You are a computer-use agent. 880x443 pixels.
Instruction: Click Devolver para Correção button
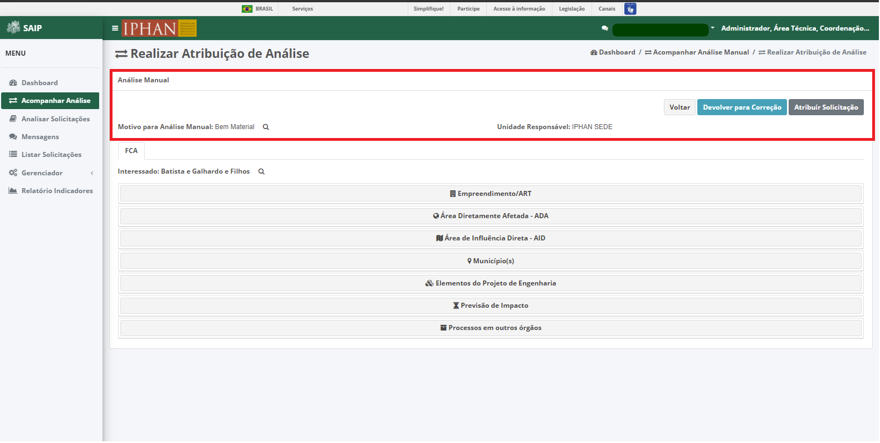742,107
